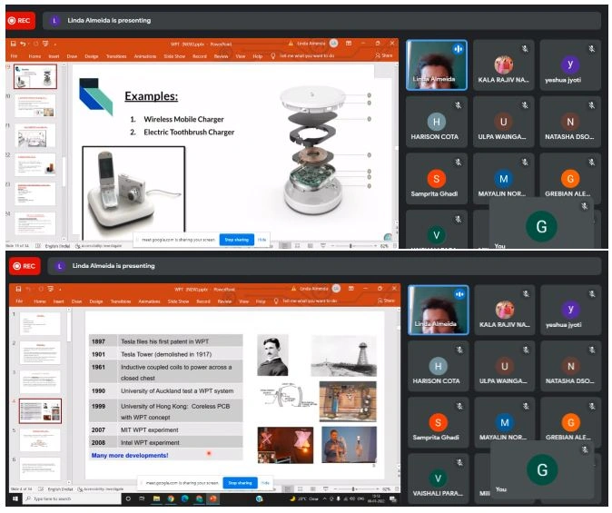Select slide 23 thumbnail in slide panel

35,194
